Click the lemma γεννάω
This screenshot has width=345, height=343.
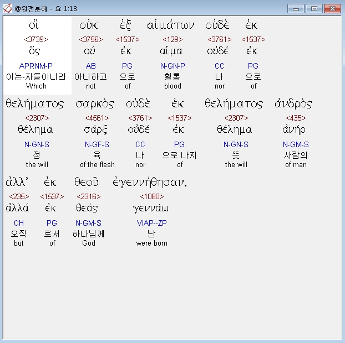coord(151,208)
